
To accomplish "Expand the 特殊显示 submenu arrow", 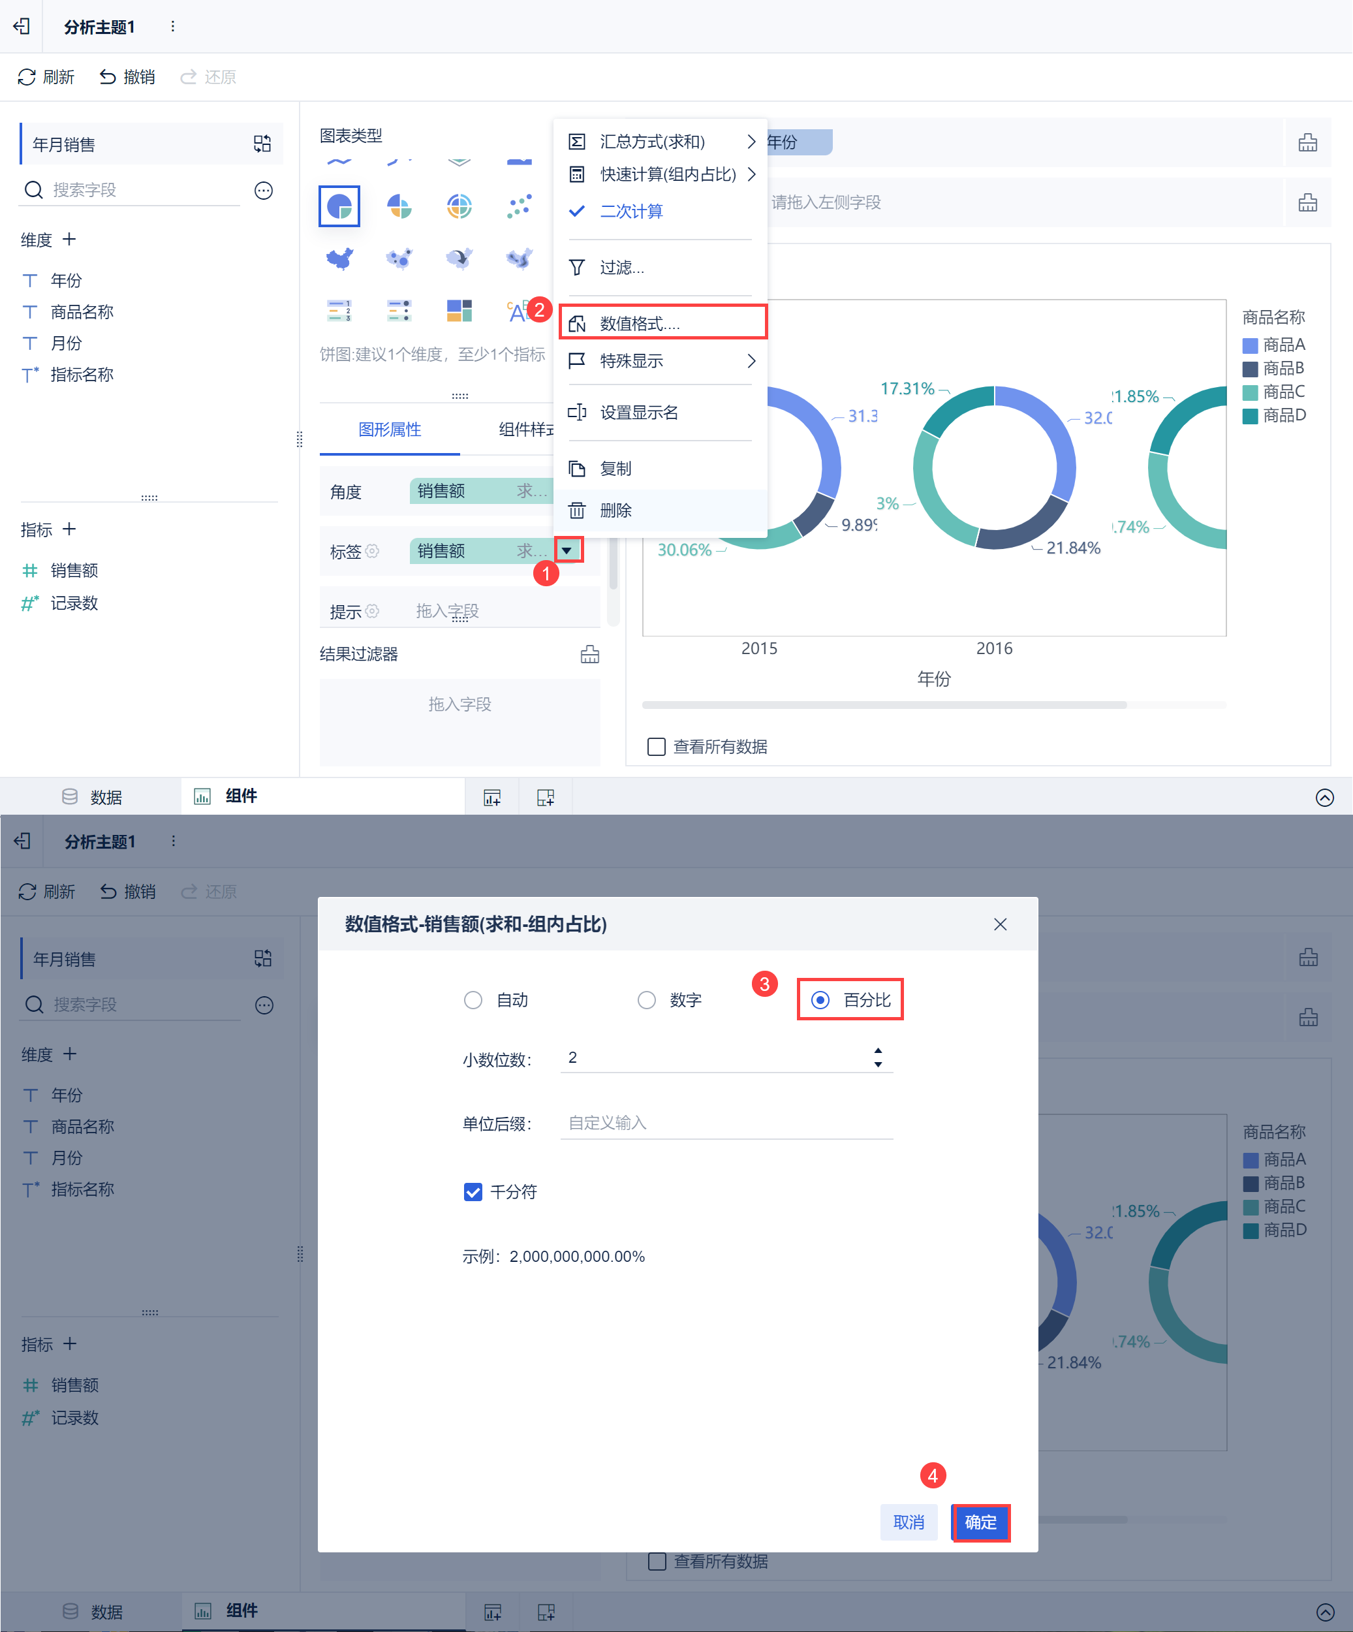I will pyautogui.click(x=751, y=360).
